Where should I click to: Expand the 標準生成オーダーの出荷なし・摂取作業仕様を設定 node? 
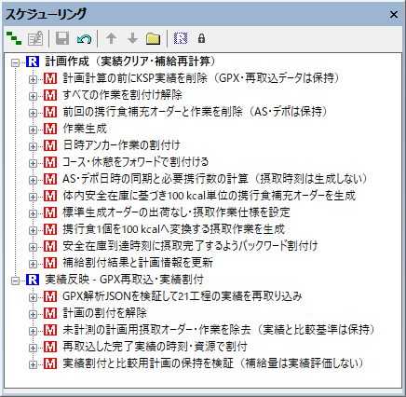click(33, 213)
